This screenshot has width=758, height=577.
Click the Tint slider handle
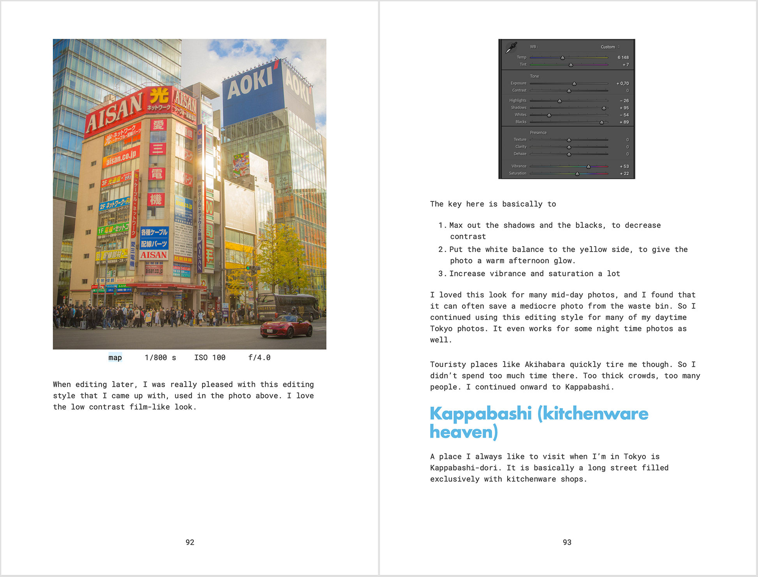571,65
